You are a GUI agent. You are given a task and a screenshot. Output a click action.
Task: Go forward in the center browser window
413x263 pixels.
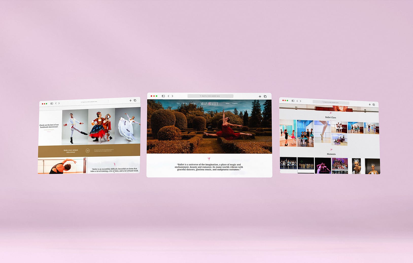(173, 96)
